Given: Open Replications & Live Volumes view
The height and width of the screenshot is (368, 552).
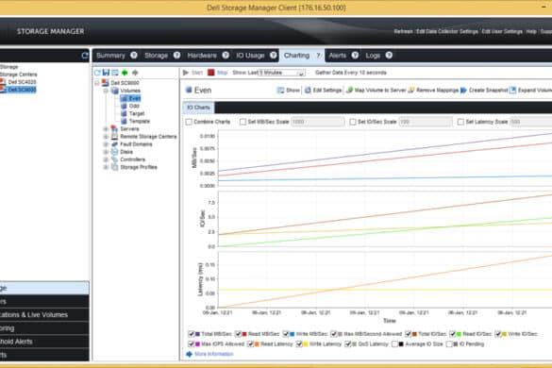Looking at the screenshot, I should pyautogui.click(x=44, y=314).
